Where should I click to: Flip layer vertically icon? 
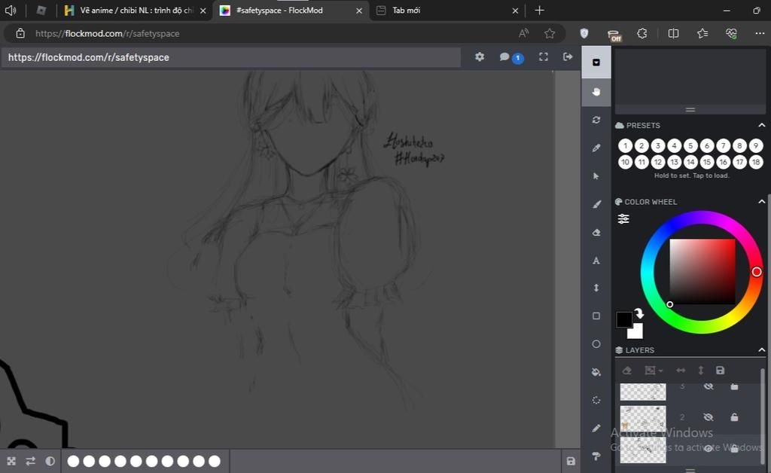pos(701,371)
